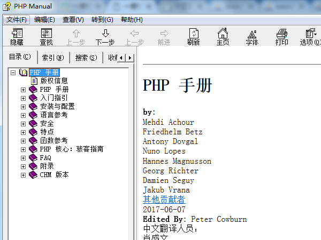Open the 文件(F) menu
Viewport: 321px width, 240px height.
click(17, 20)
